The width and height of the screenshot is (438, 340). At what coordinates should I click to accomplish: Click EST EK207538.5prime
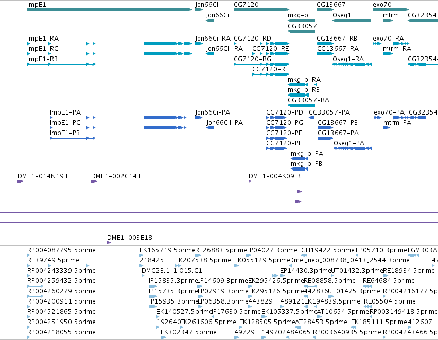coord(178,266)
